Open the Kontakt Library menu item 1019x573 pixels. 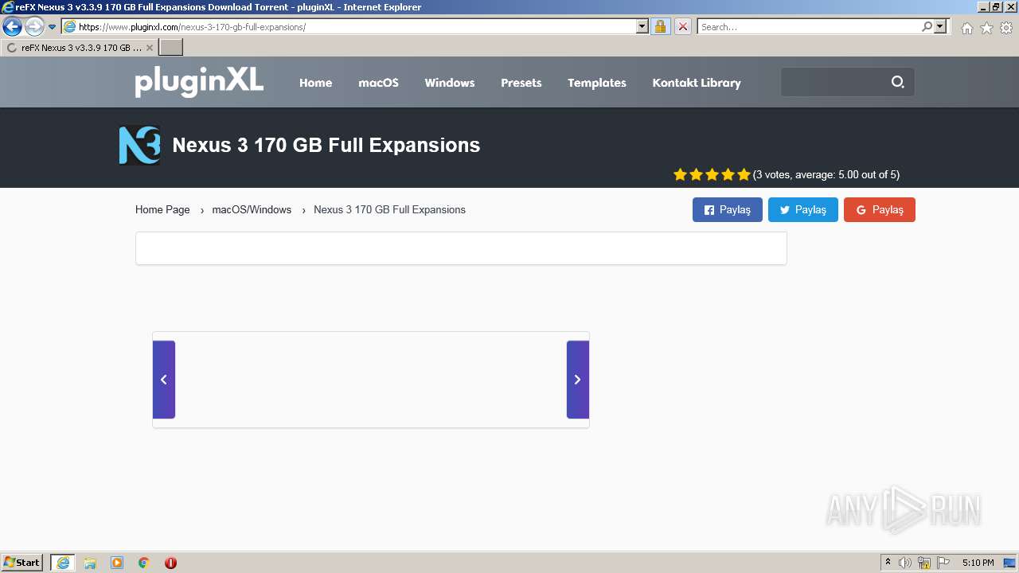point(697,83)
